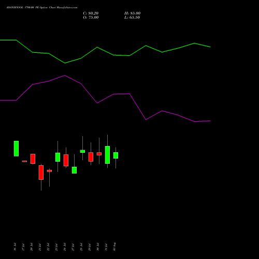The width and height of the screenshot is (259, 259).
Task: Click the purple indicator line's highest peak
Action: (x=65, y=75)
